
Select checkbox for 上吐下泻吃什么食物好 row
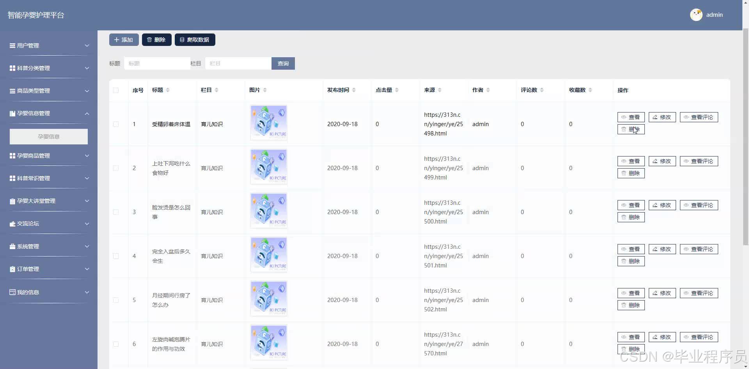116,168
